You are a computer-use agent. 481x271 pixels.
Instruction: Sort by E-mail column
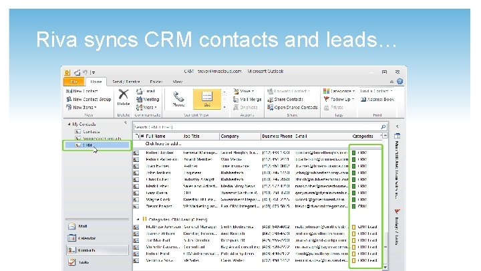coord(301,136)
